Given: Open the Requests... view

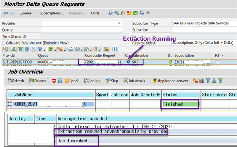Looking at the screenshot, I should [77, 13].
